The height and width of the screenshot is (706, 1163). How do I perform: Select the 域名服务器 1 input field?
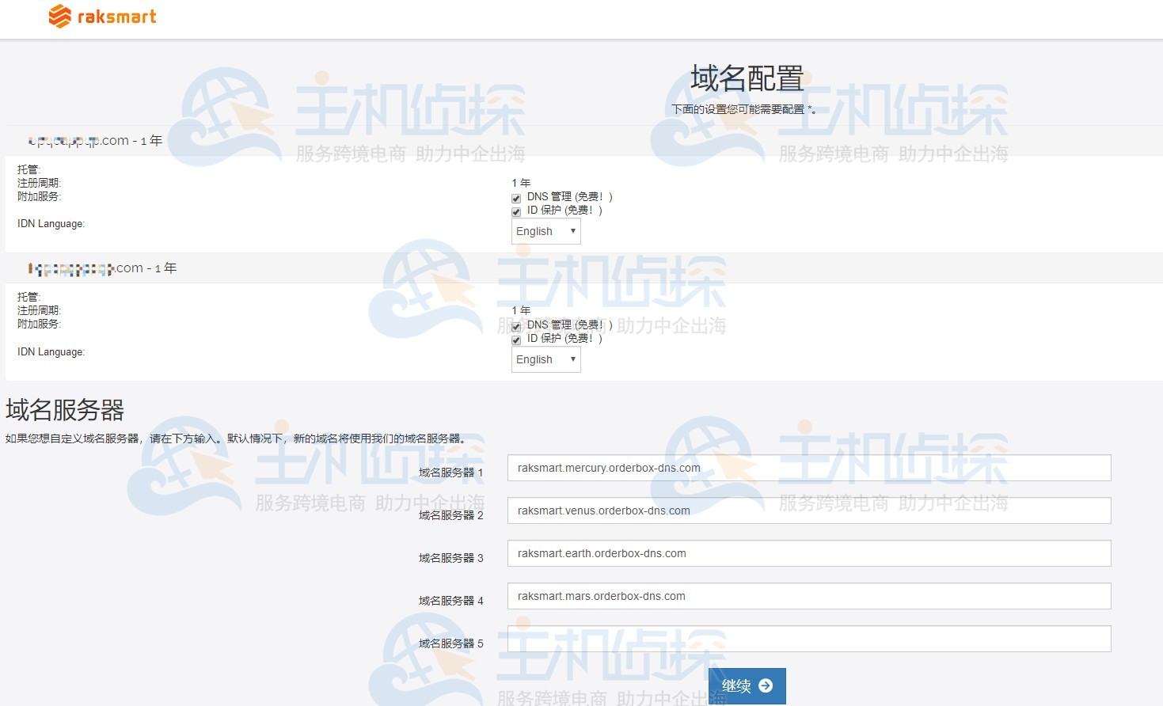coord(808,467)
